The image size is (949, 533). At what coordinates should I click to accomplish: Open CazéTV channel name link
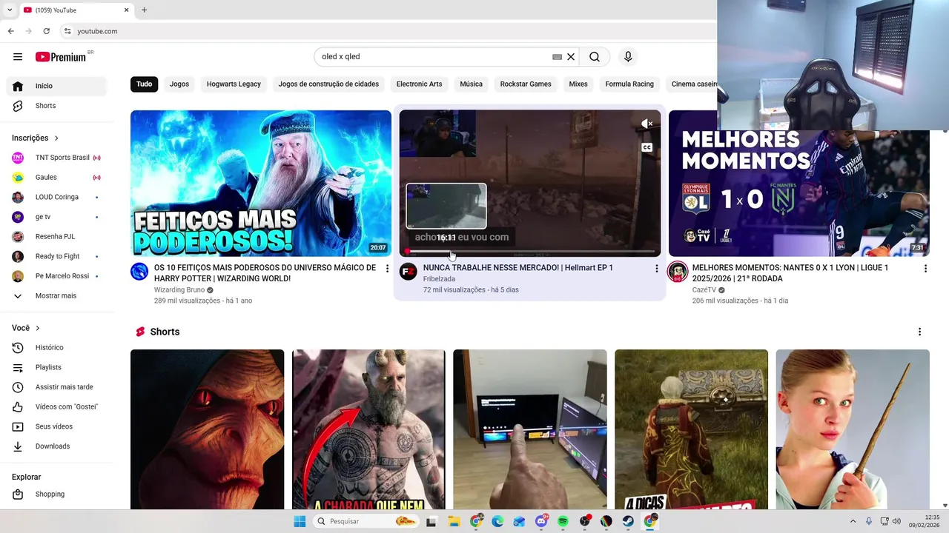704,290
